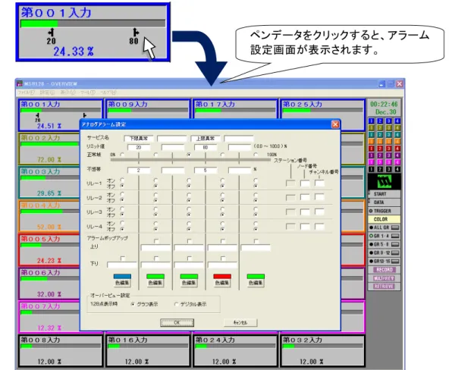Select blue pen button 1 in side panel

pyautogui.click(x=372, y=121)
